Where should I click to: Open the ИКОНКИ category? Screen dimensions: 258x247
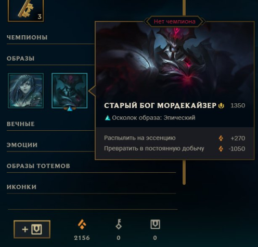21,187
